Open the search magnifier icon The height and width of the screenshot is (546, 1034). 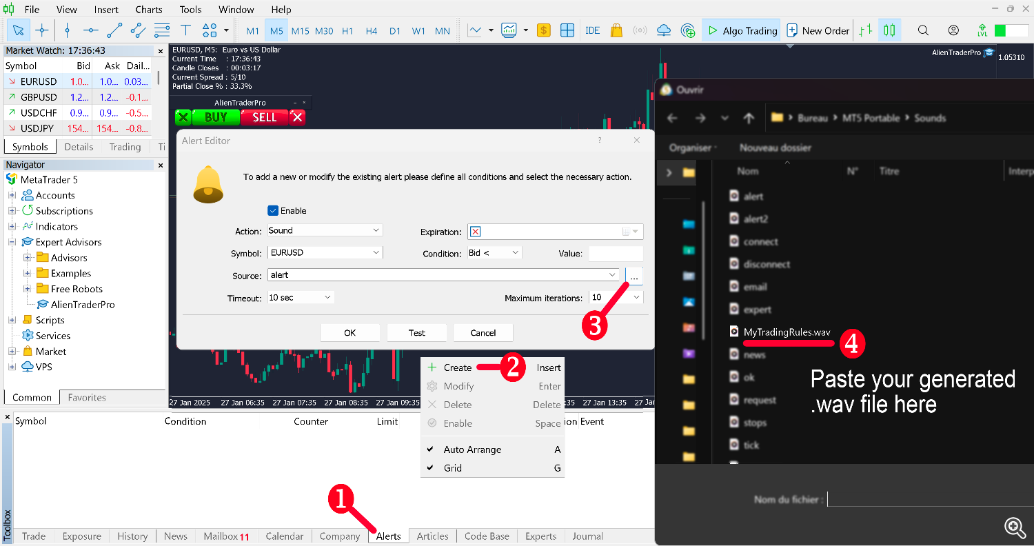click(x=923, y=30)
